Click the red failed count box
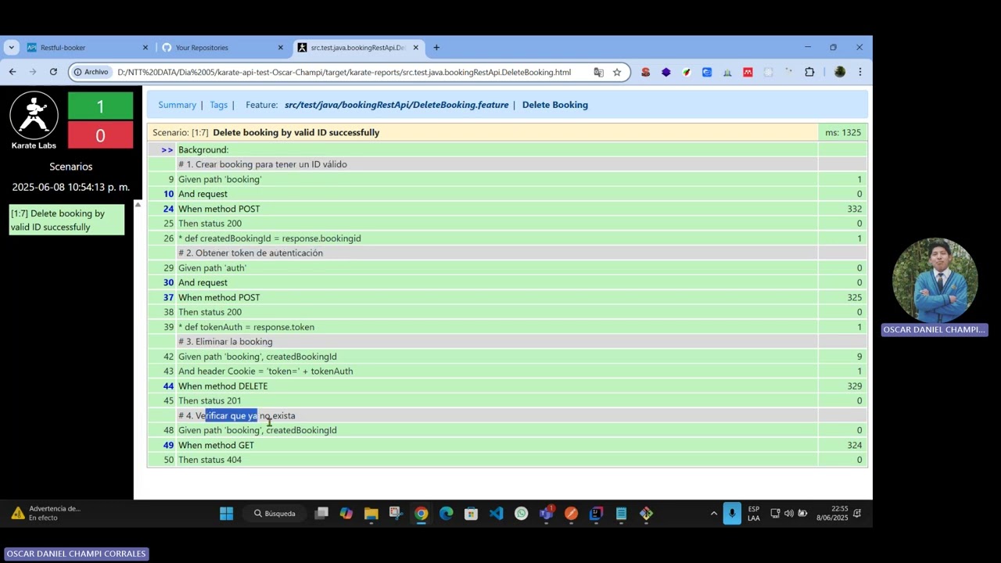The image size is (1001, 563). [100, 135]
